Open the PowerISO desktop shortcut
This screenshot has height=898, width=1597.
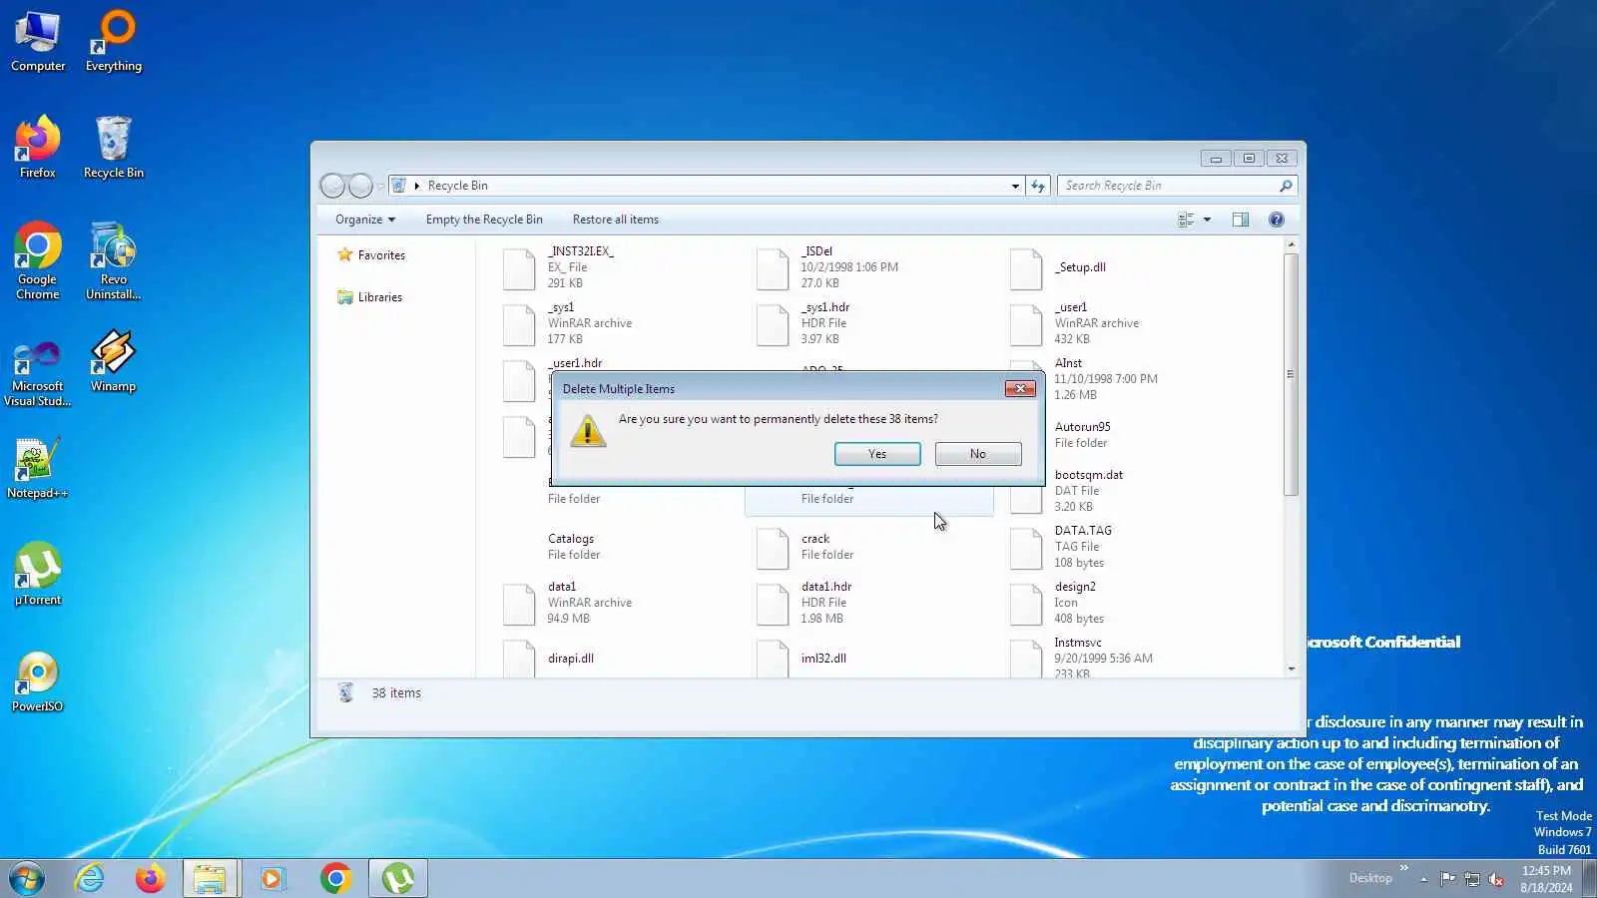tap(38, 681)
